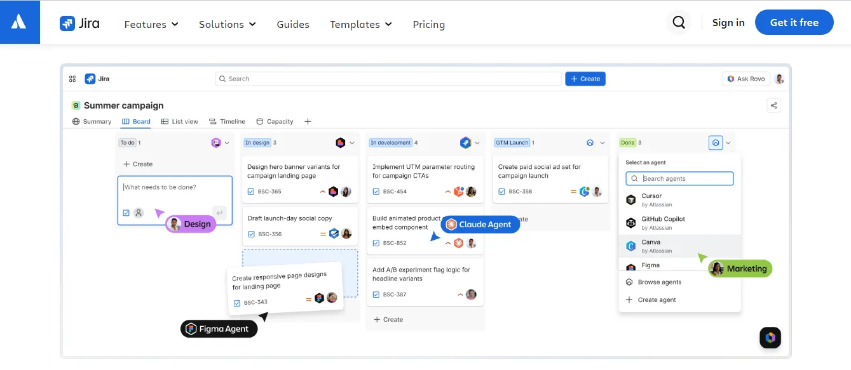The image size is (851, 370).
Task: Click the In design column agent icon
Action: coord(341,143)
